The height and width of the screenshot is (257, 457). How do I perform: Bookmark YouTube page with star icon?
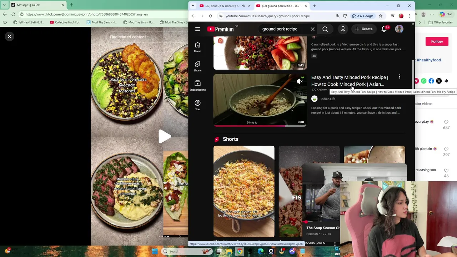coord(381,16)
